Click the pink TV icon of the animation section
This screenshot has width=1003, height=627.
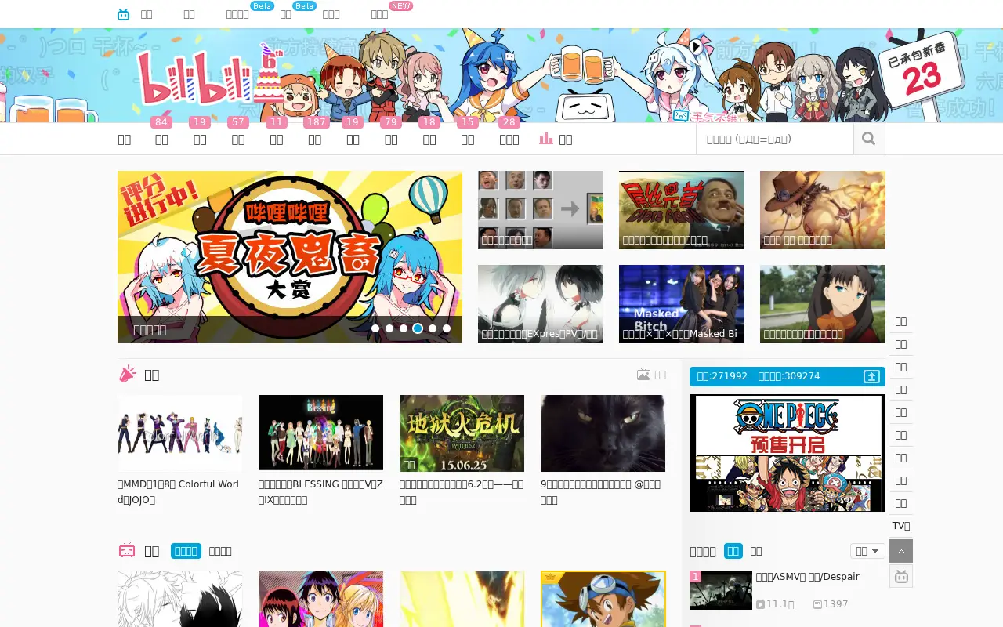(x=127, y=551)
